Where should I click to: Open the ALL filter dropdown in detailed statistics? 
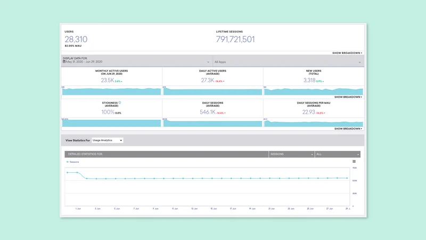pos(338,154)
